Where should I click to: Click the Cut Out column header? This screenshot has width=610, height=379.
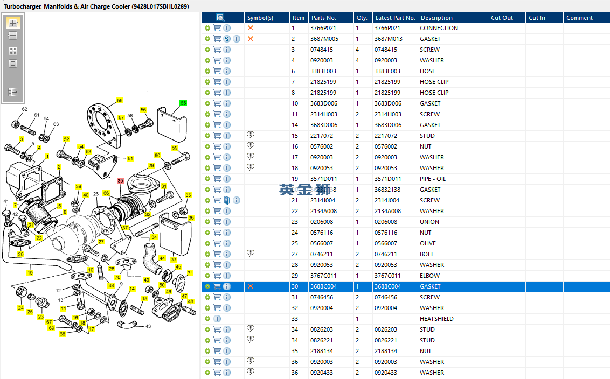coord(507,18)
